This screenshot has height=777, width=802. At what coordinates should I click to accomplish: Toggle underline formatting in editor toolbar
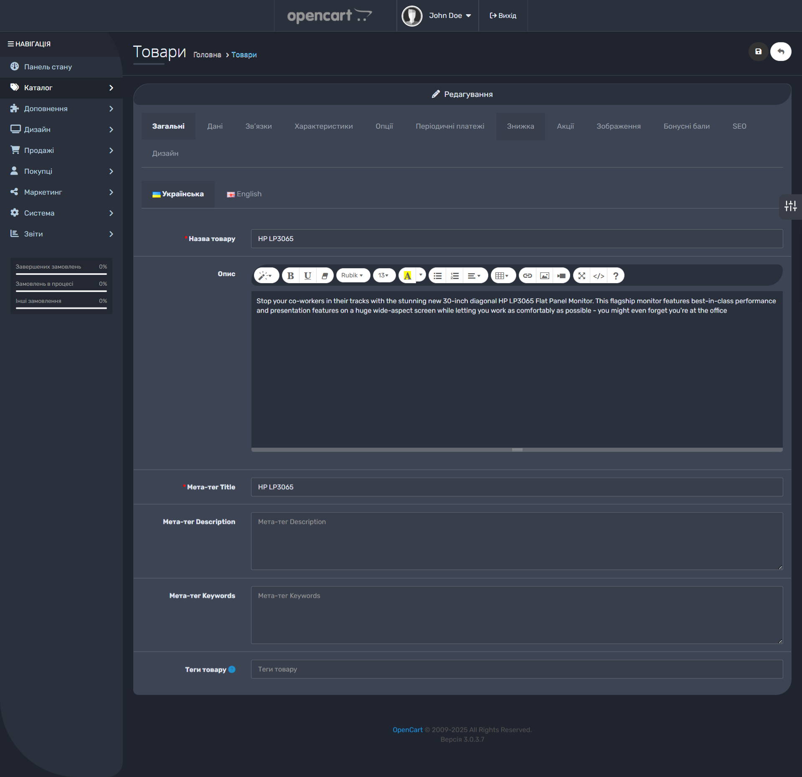click(x=308, y=276)
